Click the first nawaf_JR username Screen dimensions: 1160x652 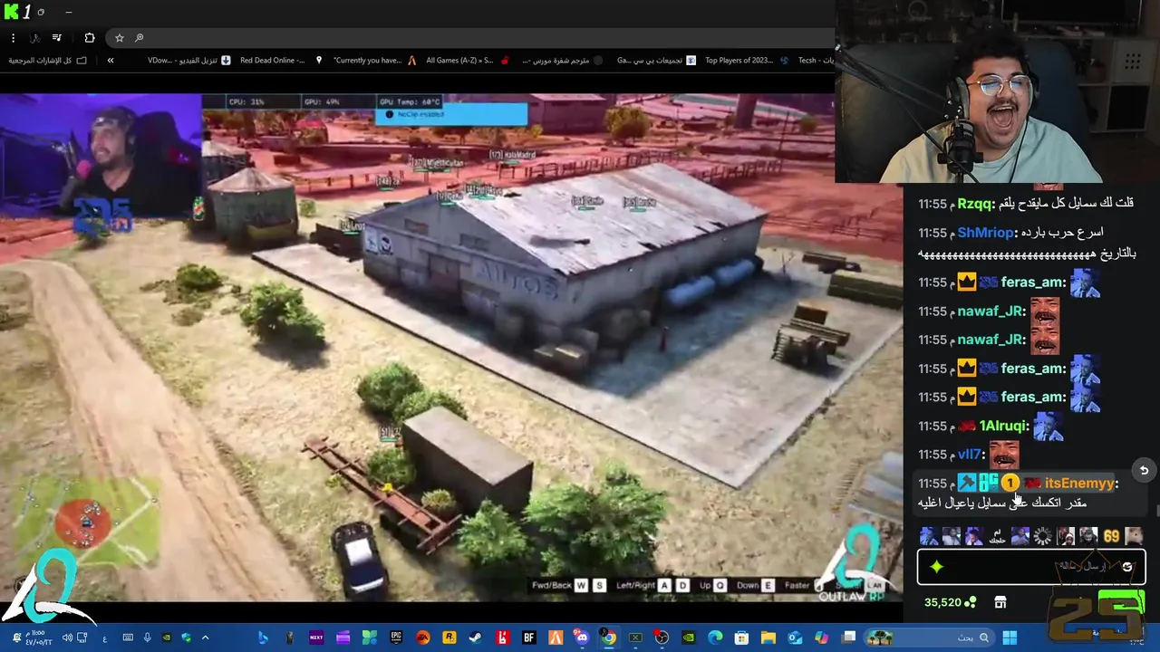[991, 312]
